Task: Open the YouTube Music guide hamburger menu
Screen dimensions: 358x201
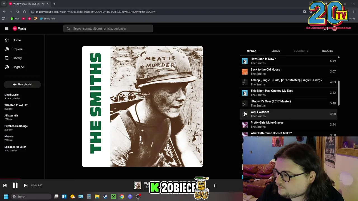Action: pos(7,28)
